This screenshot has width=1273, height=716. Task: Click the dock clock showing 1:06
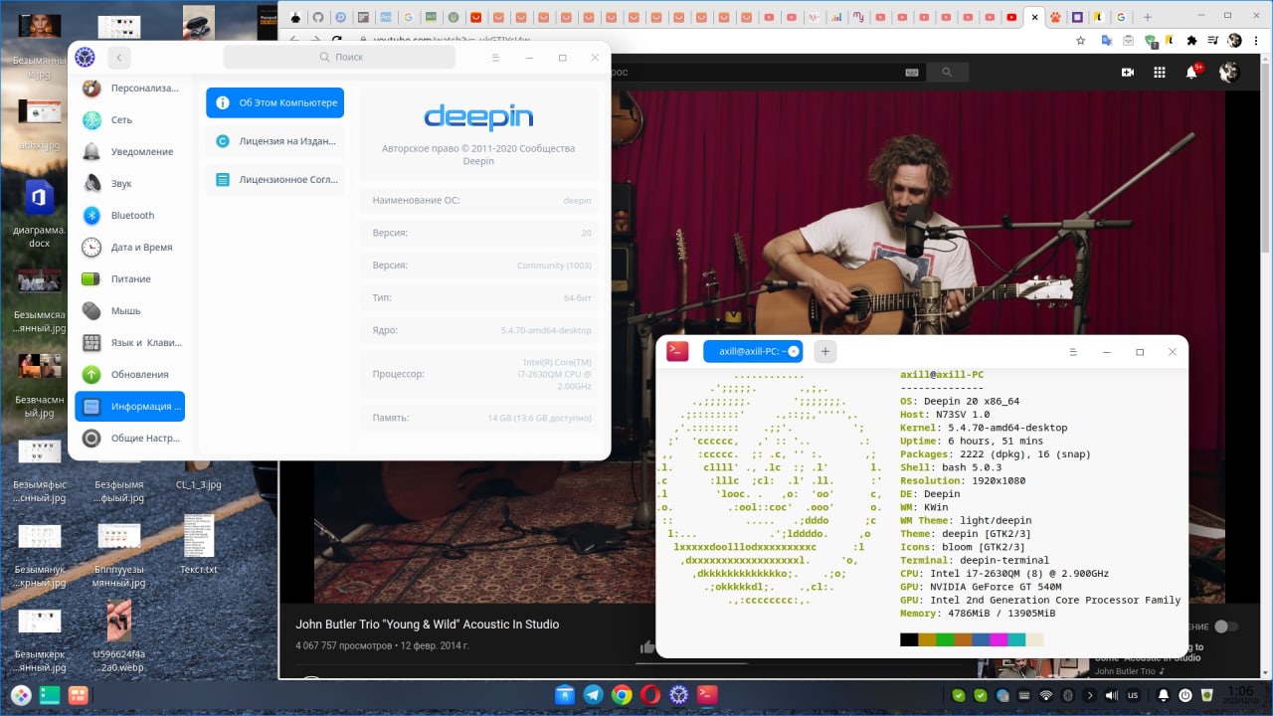click(x=1240, y=695)
